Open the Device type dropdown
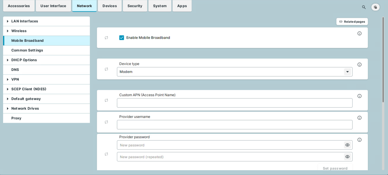Screen dimensions: 388x175 347,72
